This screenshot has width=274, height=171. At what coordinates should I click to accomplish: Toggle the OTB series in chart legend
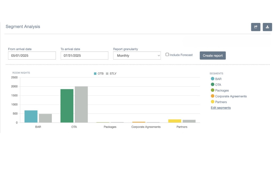pos(98,73)
